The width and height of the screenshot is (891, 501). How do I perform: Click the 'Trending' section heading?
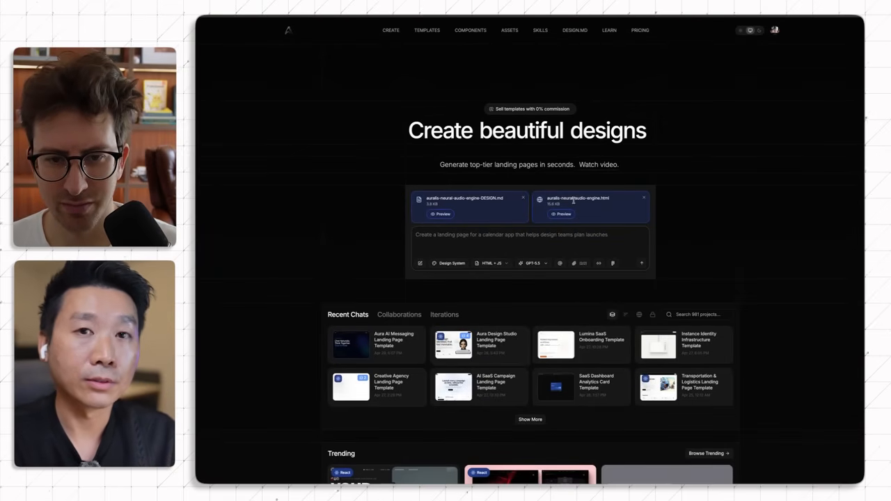click(x=341, y=454)
